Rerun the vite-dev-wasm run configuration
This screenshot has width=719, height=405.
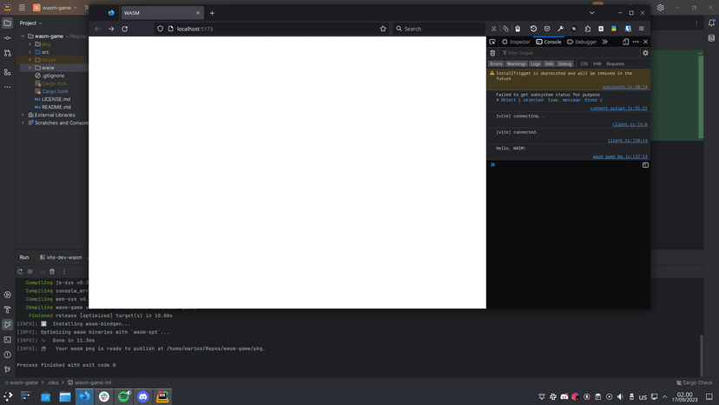(x=20, y=272)
